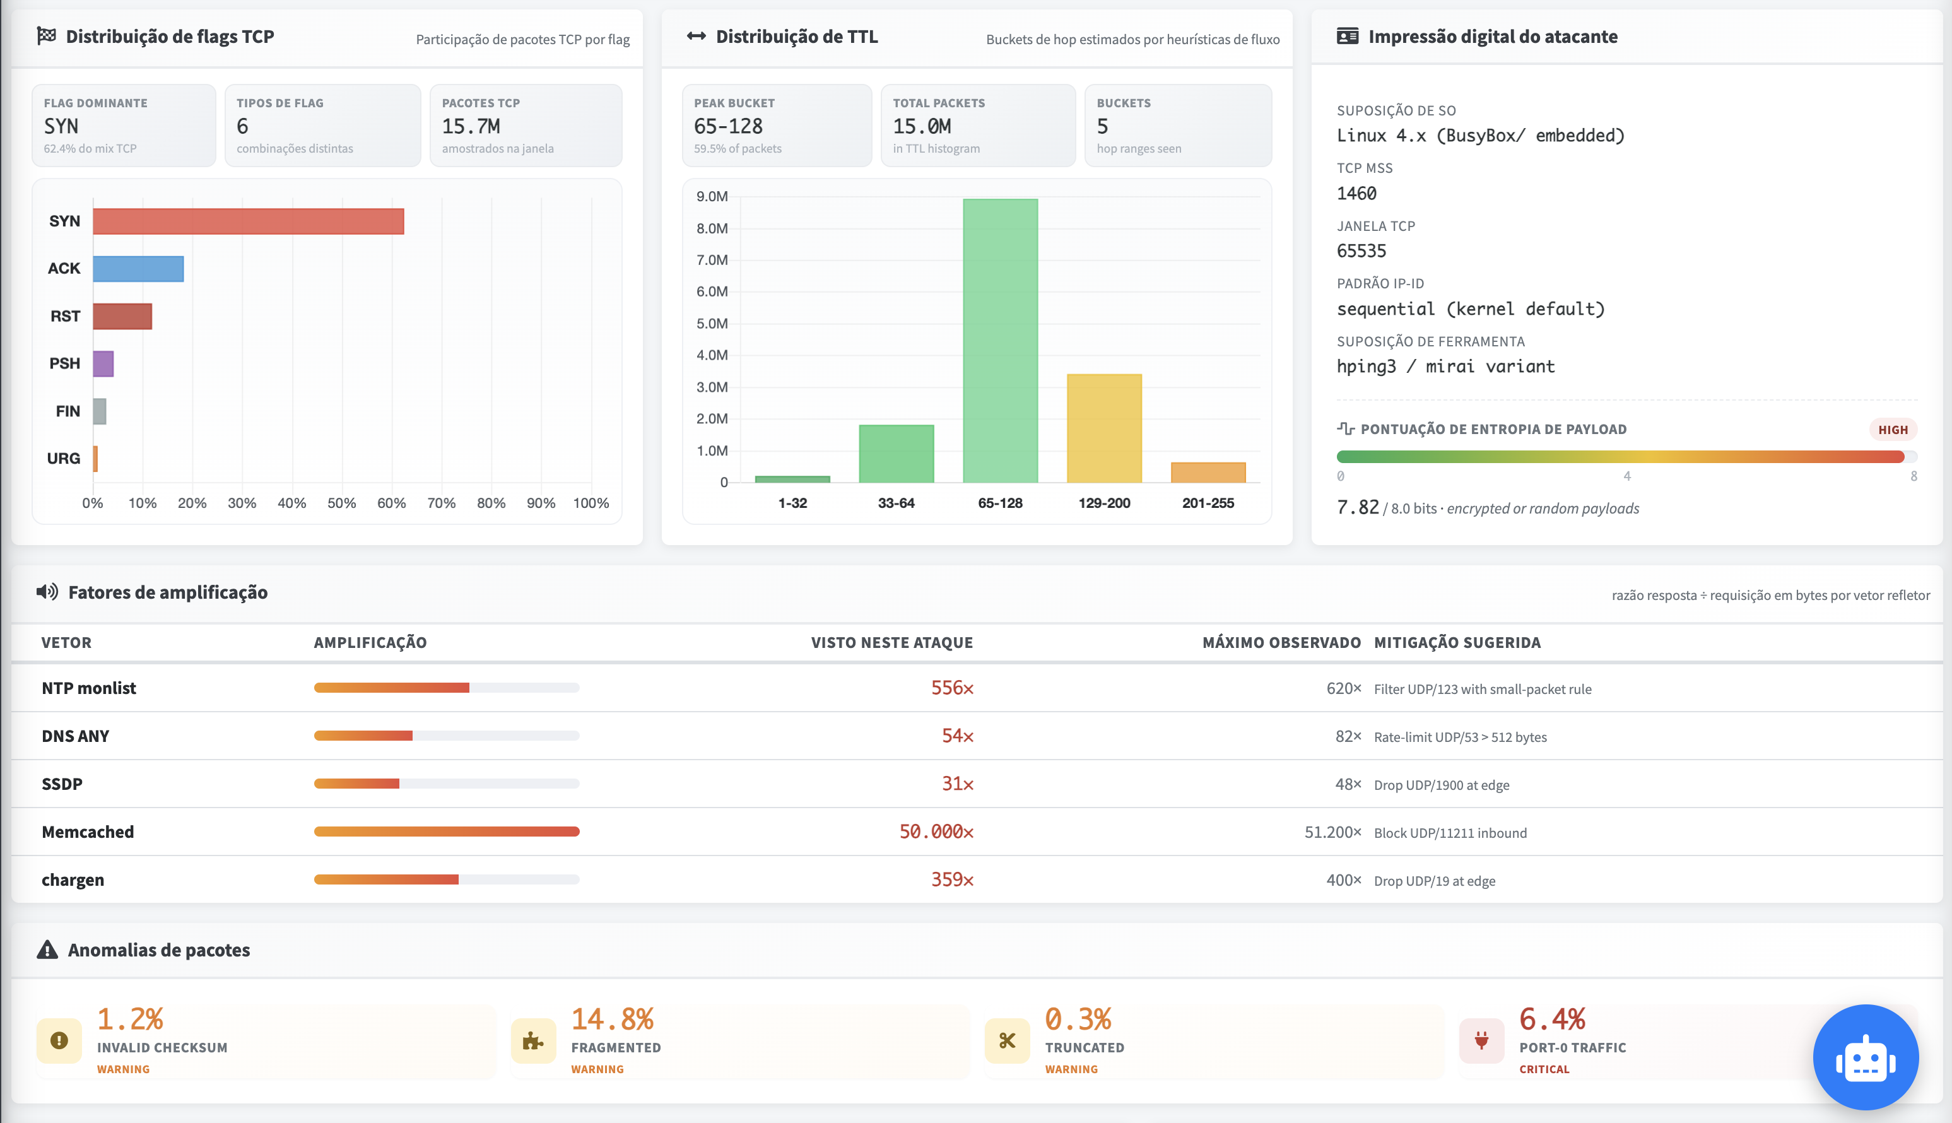Open the chatbot assistant button
Viewport: 1952px width, 1123px height.
1865,1057
